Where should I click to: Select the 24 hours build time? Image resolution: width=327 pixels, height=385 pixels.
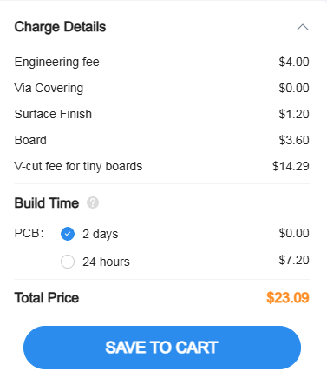(68, 262)
